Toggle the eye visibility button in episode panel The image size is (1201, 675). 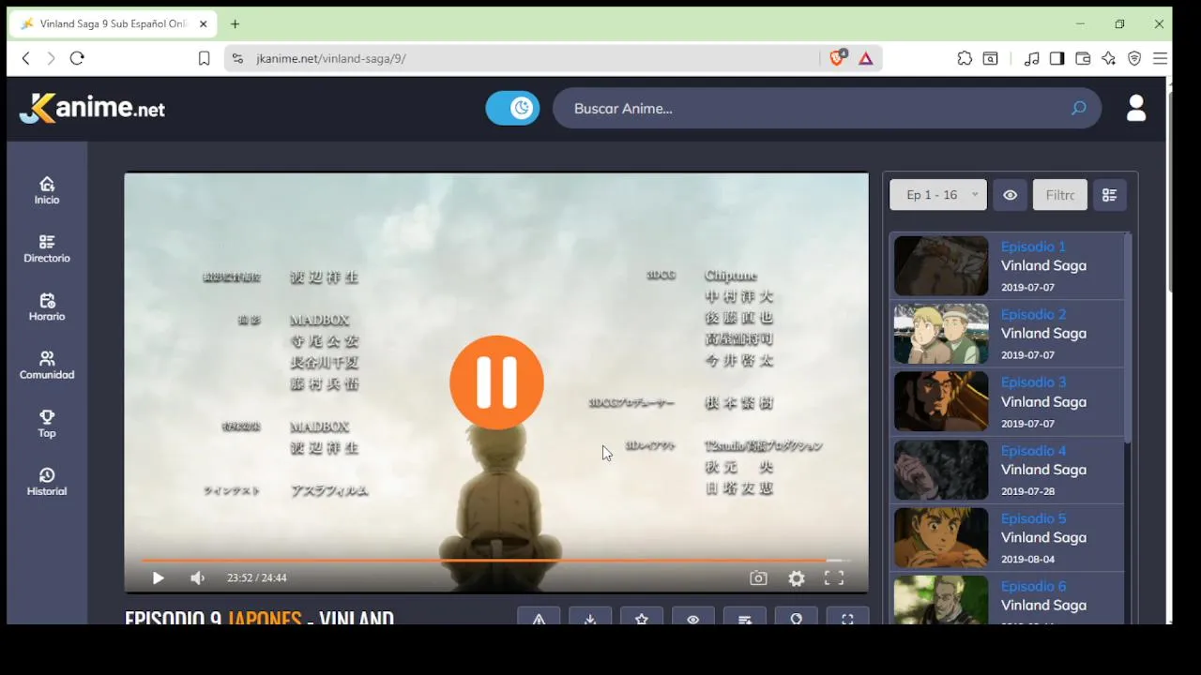(x=1010, y=195)
